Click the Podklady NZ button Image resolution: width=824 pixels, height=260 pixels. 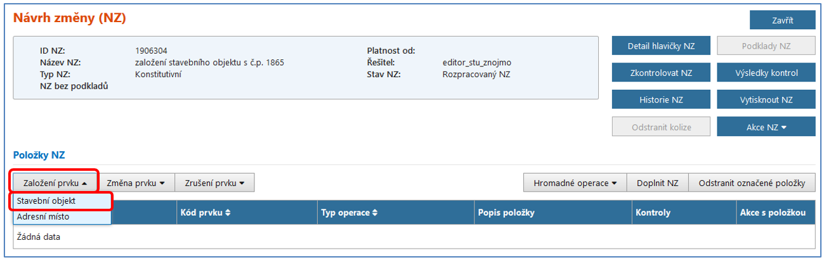766,46
